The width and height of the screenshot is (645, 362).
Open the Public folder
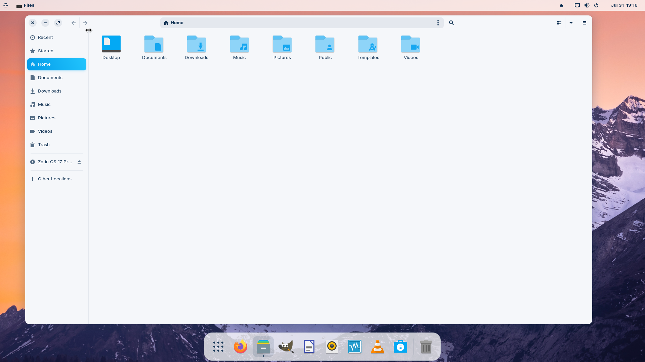point(325,44)
